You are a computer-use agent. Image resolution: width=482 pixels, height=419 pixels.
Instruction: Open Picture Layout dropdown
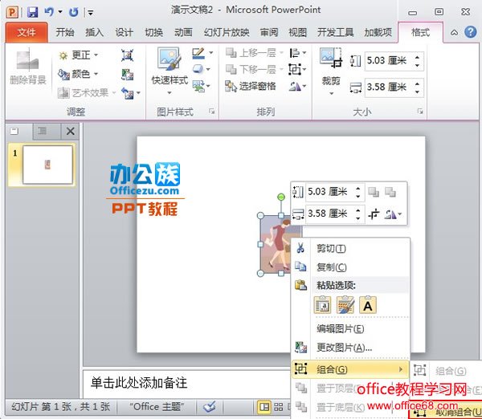pos(208,86)
